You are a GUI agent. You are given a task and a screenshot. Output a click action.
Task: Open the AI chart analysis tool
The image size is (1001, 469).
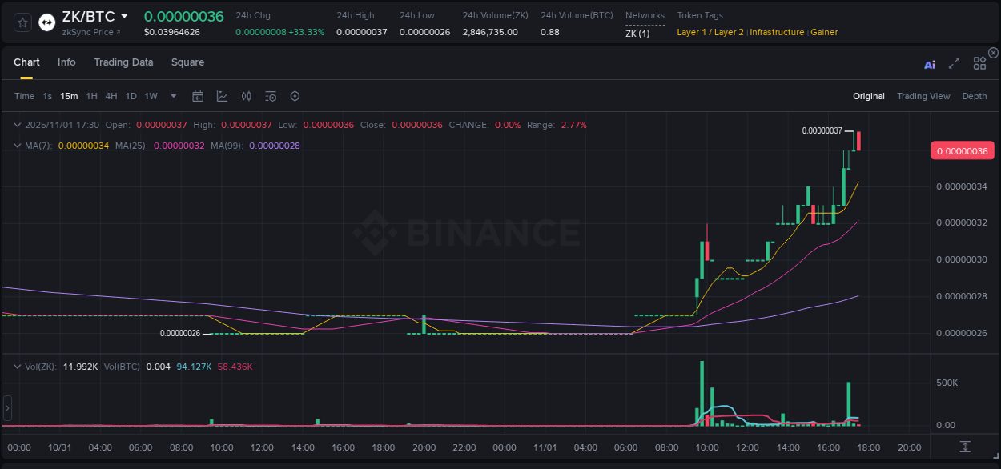click(x=930, y=63)
